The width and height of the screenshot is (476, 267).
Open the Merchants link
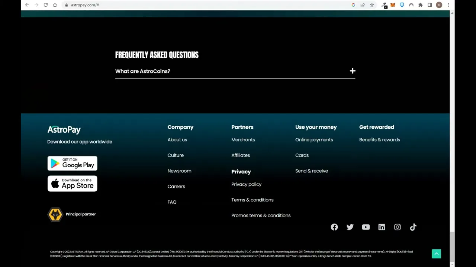tap(243, 140)
